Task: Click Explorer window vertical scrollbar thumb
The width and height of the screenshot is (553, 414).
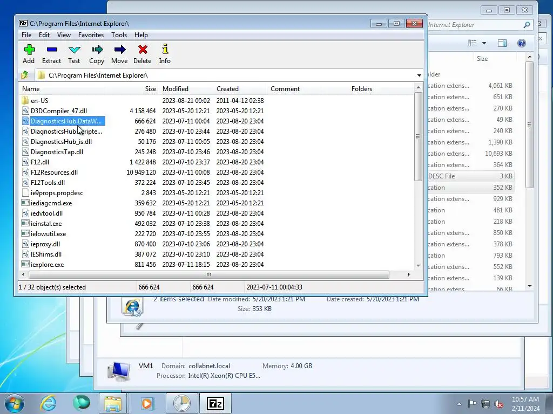Action: pos(529,125)
